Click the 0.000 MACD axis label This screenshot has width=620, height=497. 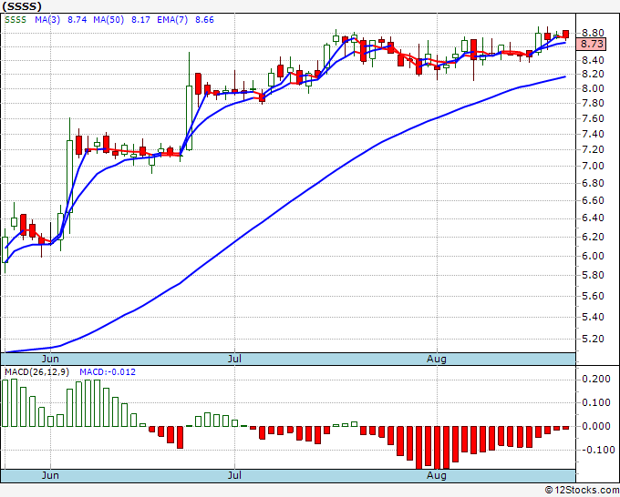596,426
